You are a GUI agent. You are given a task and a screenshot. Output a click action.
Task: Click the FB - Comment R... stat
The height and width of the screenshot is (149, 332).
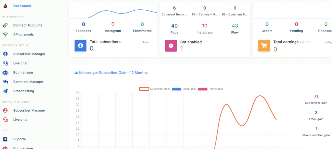click(x=205, y=11)
